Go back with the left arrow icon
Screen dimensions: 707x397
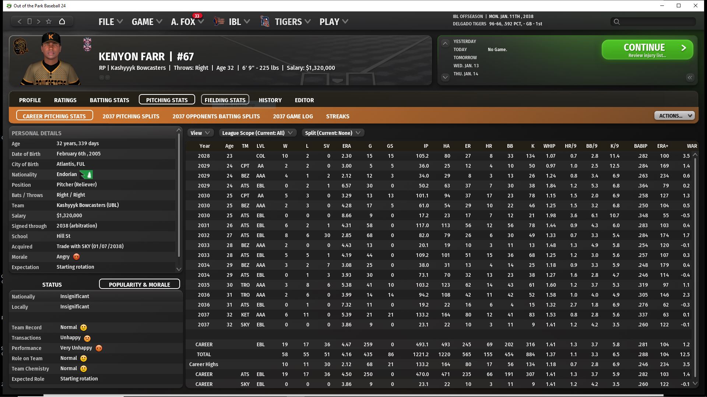20,22
